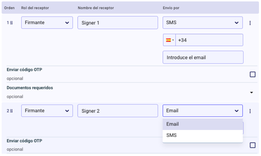The width and height of the screenshot is (261, 156).
Task: Open the SMS delivery method dropdown
Action: click(203, 23)
